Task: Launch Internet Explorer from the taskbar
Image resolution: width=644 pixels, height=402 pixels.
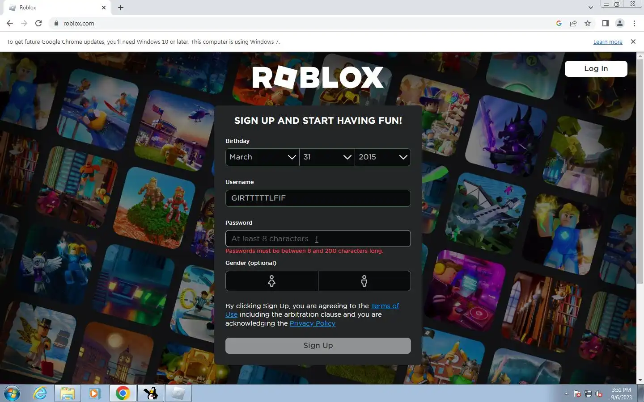Action: tap(40, 393)
